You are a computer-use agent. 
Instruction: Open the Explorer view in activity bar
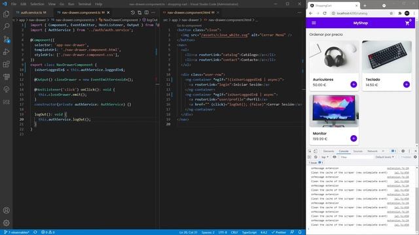coord(6,14)
